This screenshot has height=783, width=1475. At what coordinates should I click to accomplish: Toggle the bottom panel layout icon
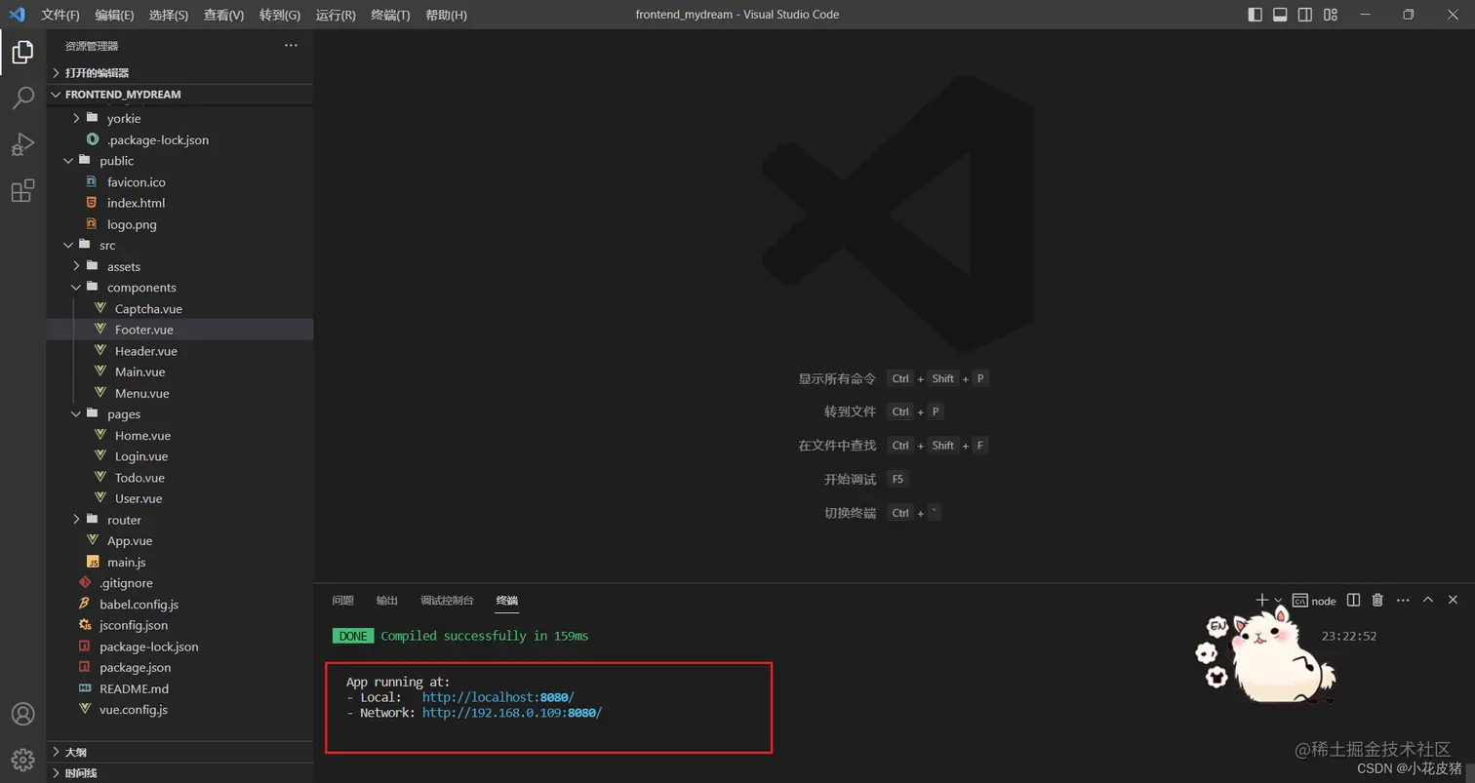(x=1280, y=15)
